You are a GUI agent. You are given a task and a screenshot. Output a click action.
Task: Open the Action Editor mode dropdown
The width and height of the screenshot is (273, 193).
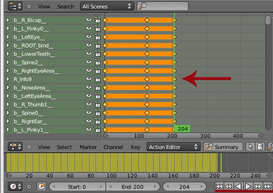point(173,147)
